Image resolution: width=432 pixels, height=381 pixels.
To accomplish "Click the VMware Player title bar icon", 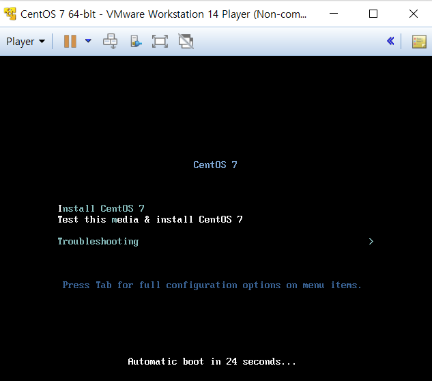I will [10, 14].
